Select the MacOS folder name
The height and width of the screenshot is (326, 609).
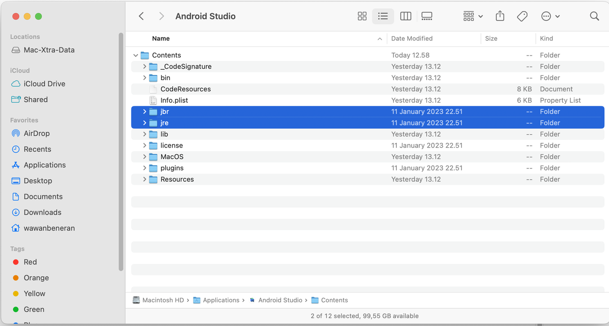[172, 157]
